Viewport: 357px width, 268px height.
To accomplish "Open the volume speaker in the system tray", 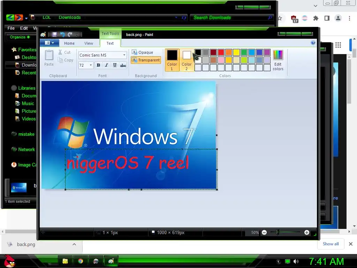I will pos(296,261).
